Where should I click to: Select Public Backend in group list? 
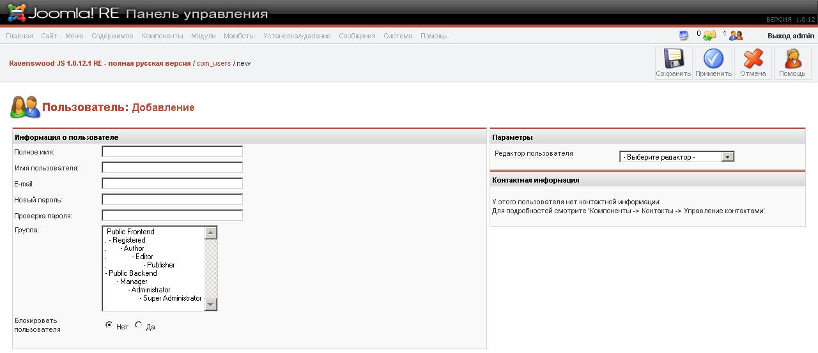coord(153,273)
